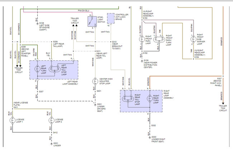
Task: Click the S307 splice label
Action: click(41, 91)
